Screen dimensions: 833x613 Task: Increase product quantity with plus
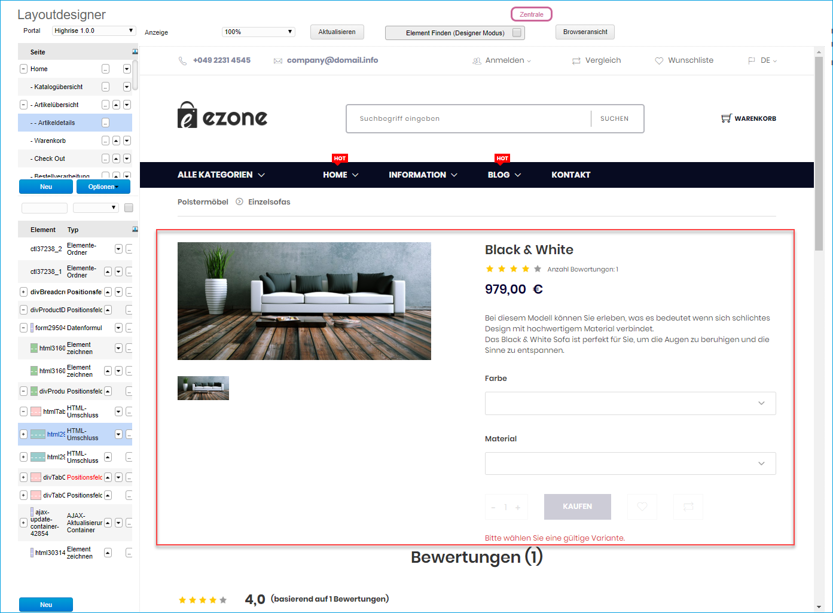tap(518, 507)
